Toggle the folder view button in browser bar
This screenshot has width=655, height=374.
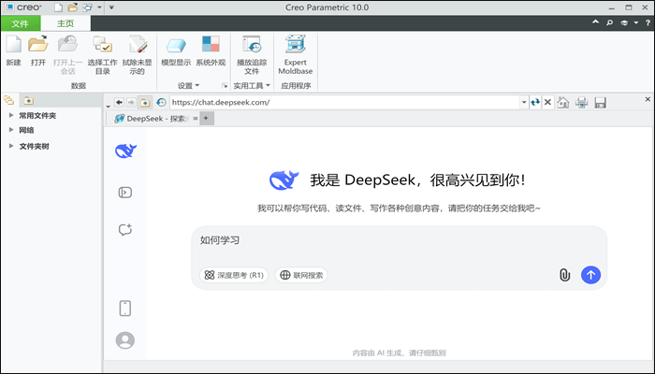[x=145, y=102]
